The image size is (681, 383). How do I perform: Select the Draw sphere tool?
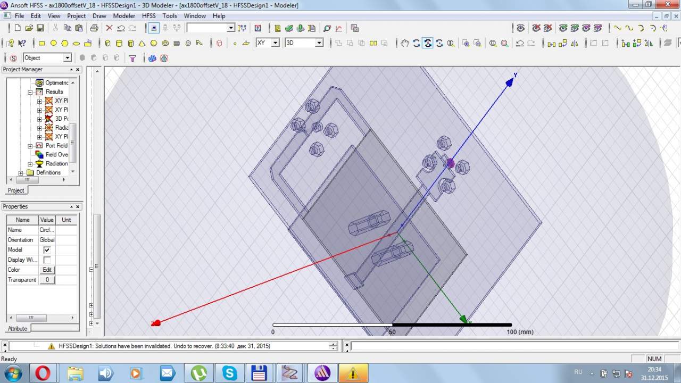pos(154,43)
